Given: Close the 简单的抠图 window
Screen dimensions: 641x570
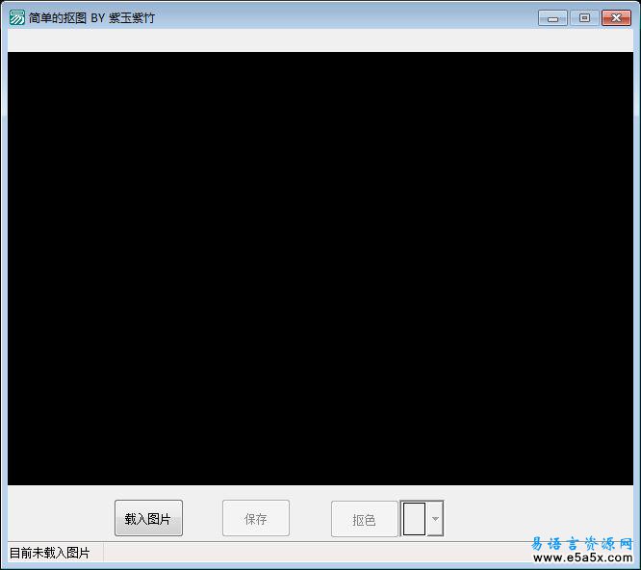Looking at the screenshot, I should pyautogui.click(x=616, y=18).
